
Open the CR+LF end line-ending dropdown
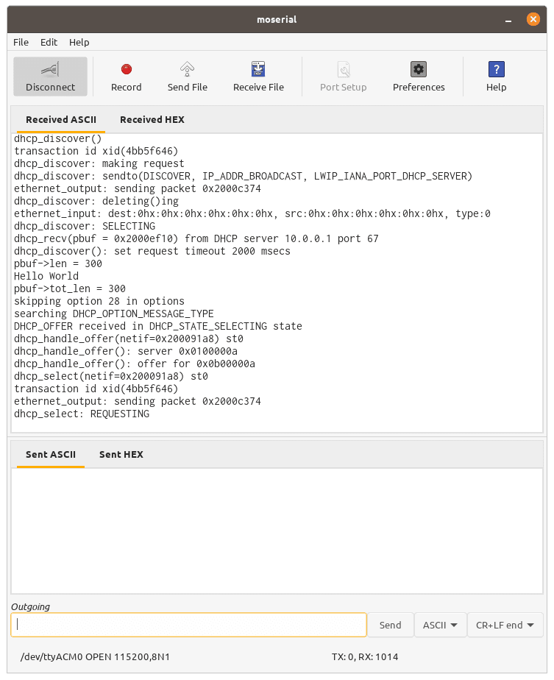tap(505, 625)
